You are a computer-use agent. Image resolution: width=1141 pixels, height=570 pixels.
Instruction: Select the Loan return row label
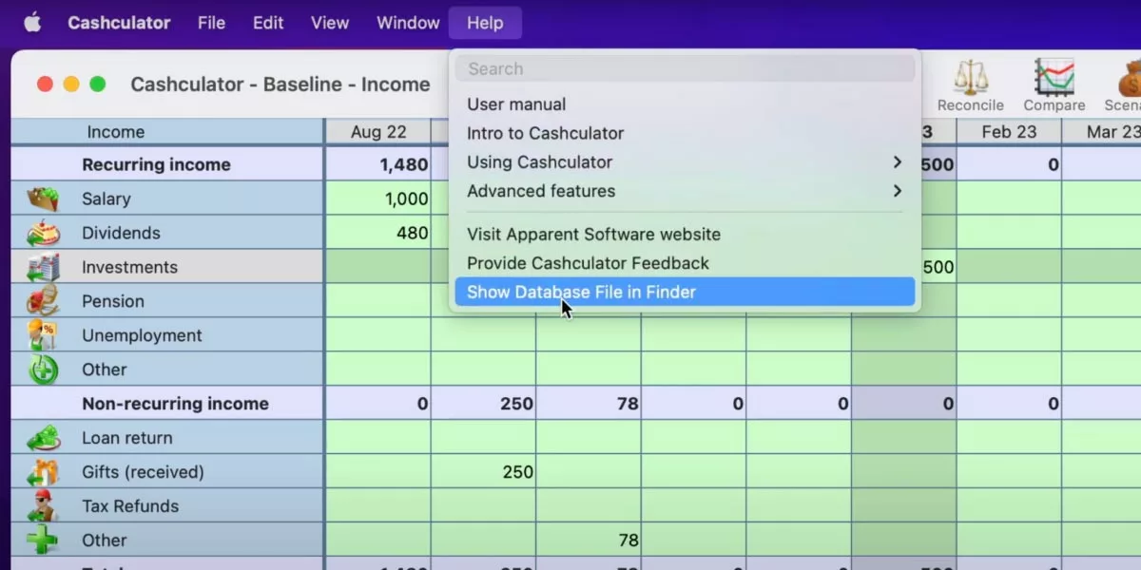127,438
